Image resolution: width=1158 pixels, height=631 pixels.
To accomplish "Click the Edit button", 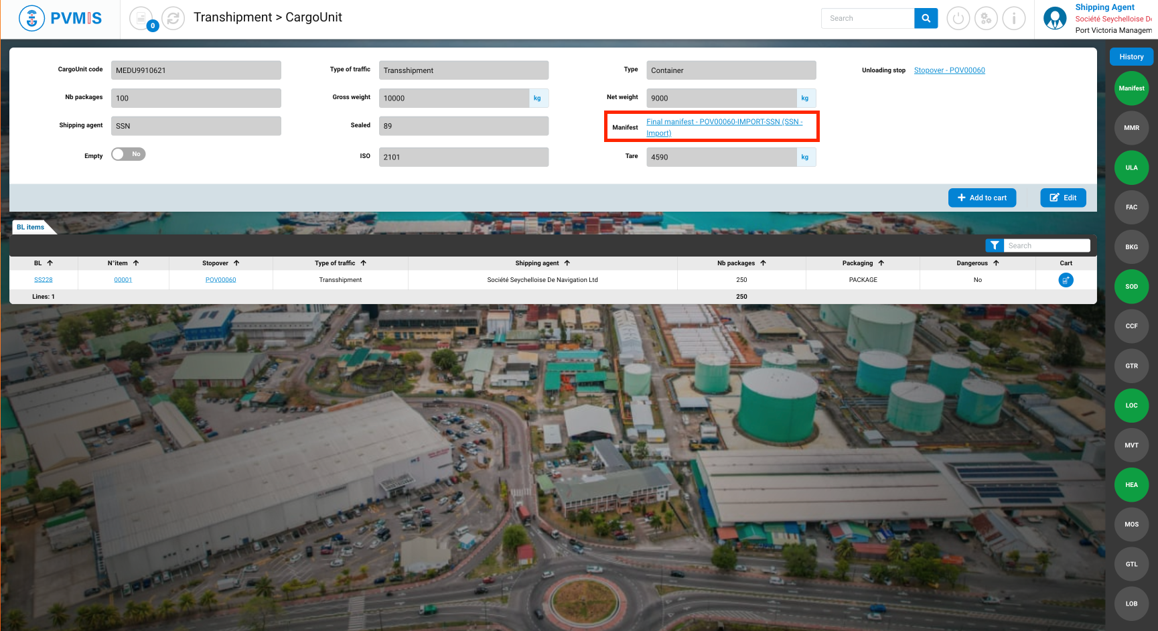I will [x=1063, y=198].
